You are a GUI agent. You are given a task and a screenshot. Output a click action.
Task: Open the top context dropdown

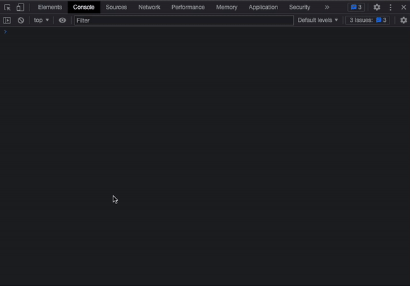coord(41,20)
